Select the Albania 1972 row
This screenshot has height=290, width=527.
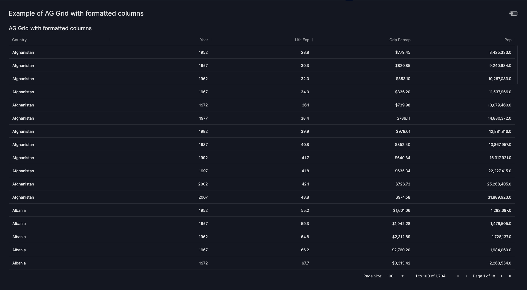19,263
